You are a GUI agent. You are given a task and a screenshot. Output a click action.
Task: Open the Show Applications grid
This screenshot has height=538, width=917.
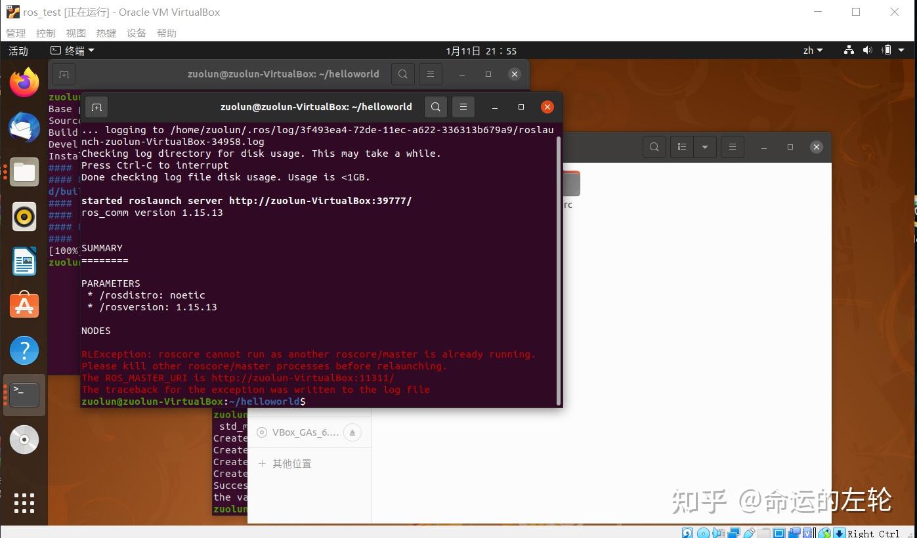pyautogui.click(x=24, y=503)
